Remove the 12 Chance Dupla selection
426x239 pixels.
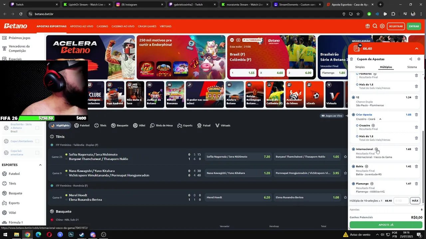pyautogui.click(x=416, y=98)
